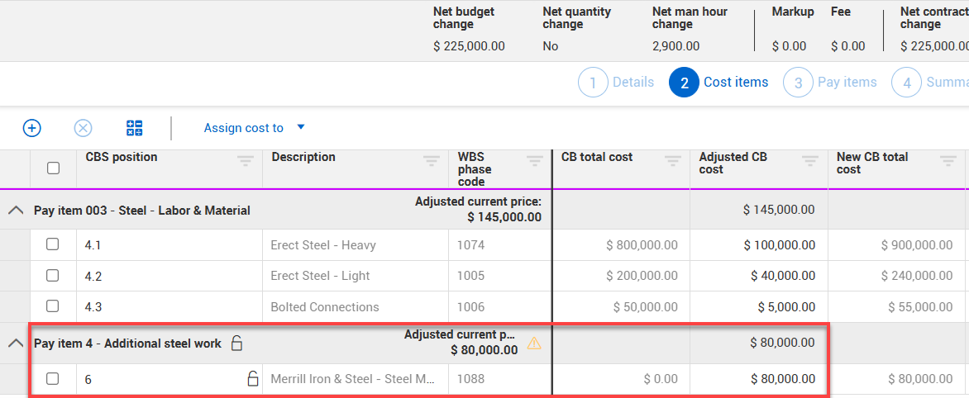The height and width of the screenshot is (398, 969).
Task: Go to step 1 Details
Action: pyautogui.click(x=617, y=83)
